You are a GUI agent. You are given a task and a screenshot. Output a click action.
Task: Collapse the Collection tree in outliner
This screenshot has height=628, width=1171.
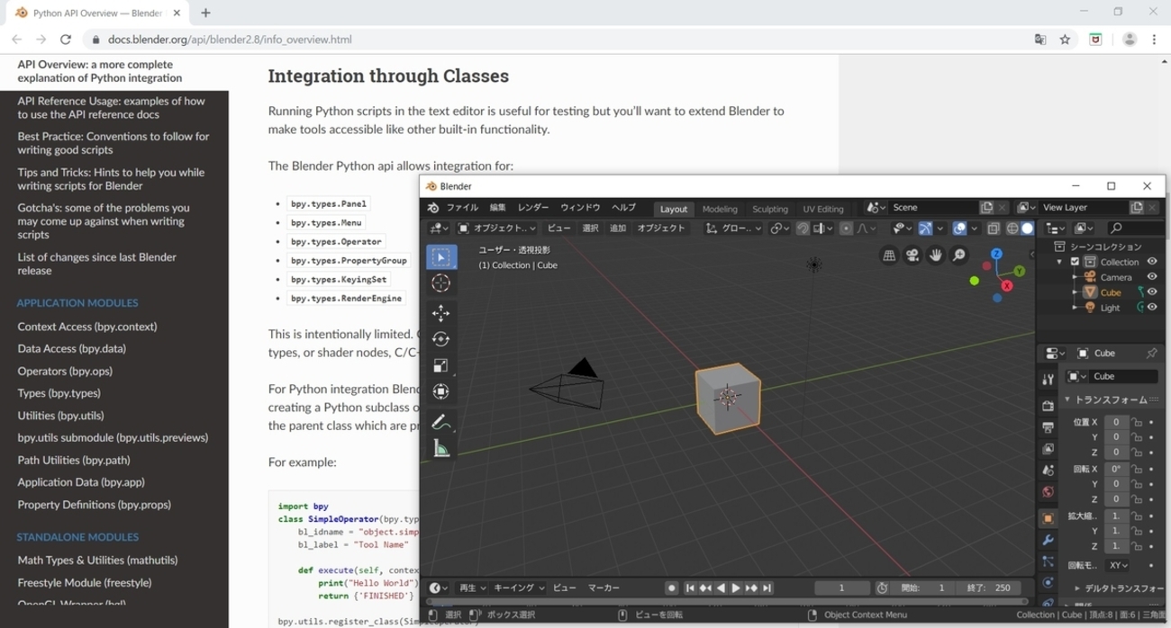pos(1059,262)
